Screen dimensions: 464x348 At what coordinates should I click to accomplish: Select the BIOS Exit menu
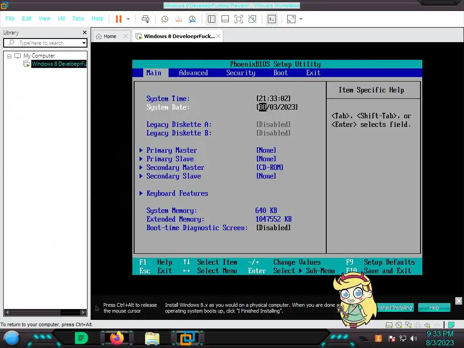(313, 73)
